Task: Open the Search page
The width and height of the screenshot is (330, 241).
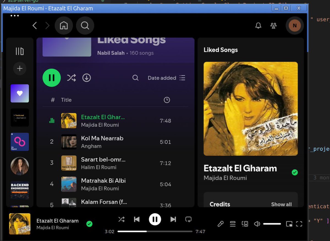Action: pos(85,26)
